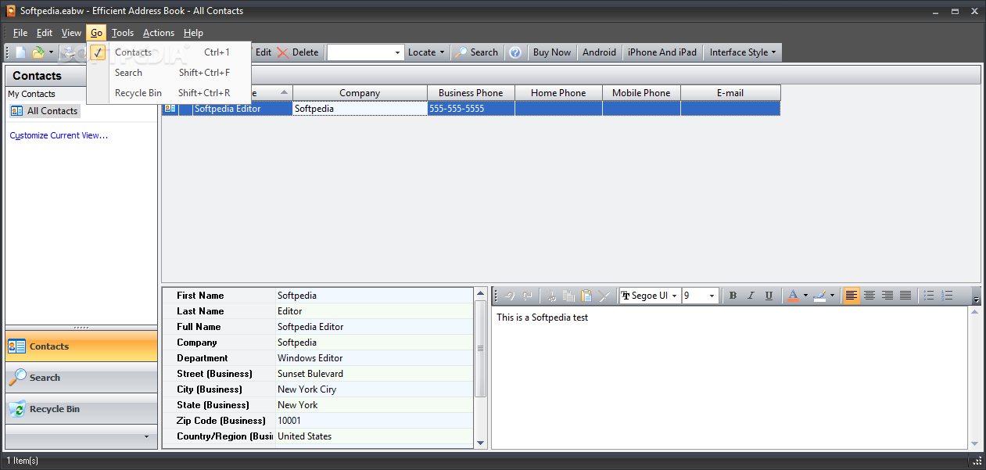Click the Zip Code value 10001
The width and height of the screenshot is (986, 470).
289,421
